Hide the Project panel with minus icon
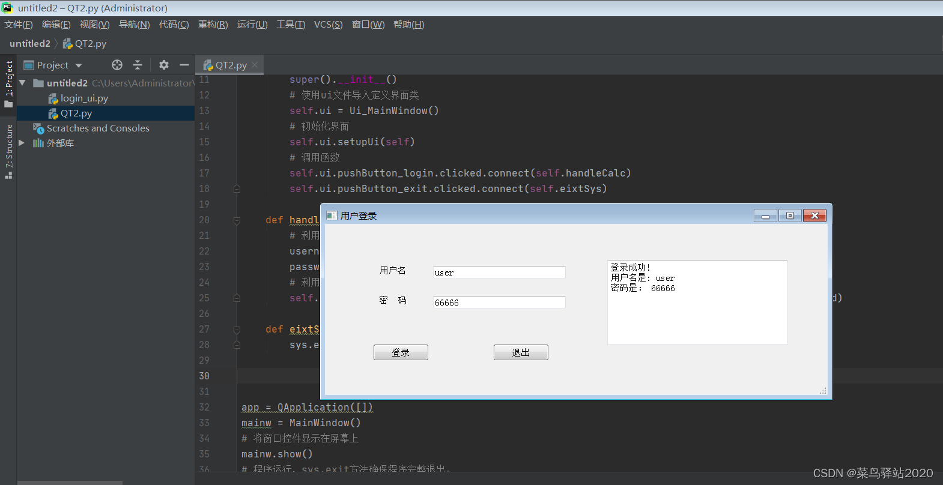943x485 pixels. click(x=184, y=65)
